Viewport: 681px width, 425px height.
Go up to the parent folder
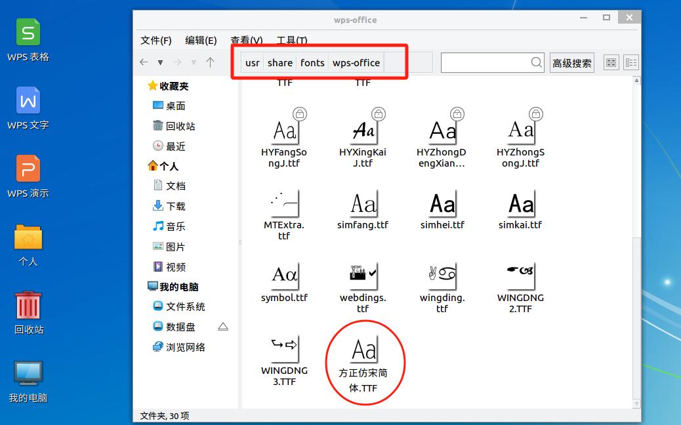[x=210, y=62]
